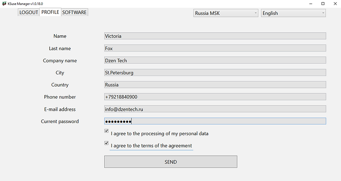The width and height of the screenshot is (341, 181).
Task: Focus the E-mail address field
Action: [x=215, y=109]
